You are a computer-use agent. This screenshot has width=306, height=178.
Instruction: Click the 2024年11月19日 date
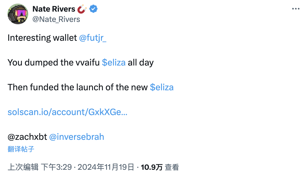pyautogui.click(x=106, y=167)
